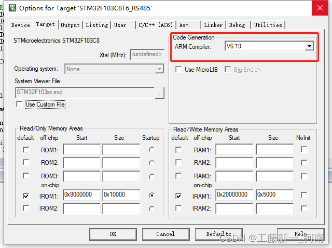This screenshot has height=248, width=332.
Task: Check the ROM1 default checkbox
Action: [26, 150]
